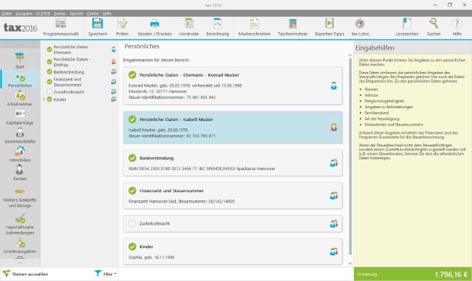Open Musterschreiben templates
This screenshot has height=281, width=472.
[x=254, y=28]
